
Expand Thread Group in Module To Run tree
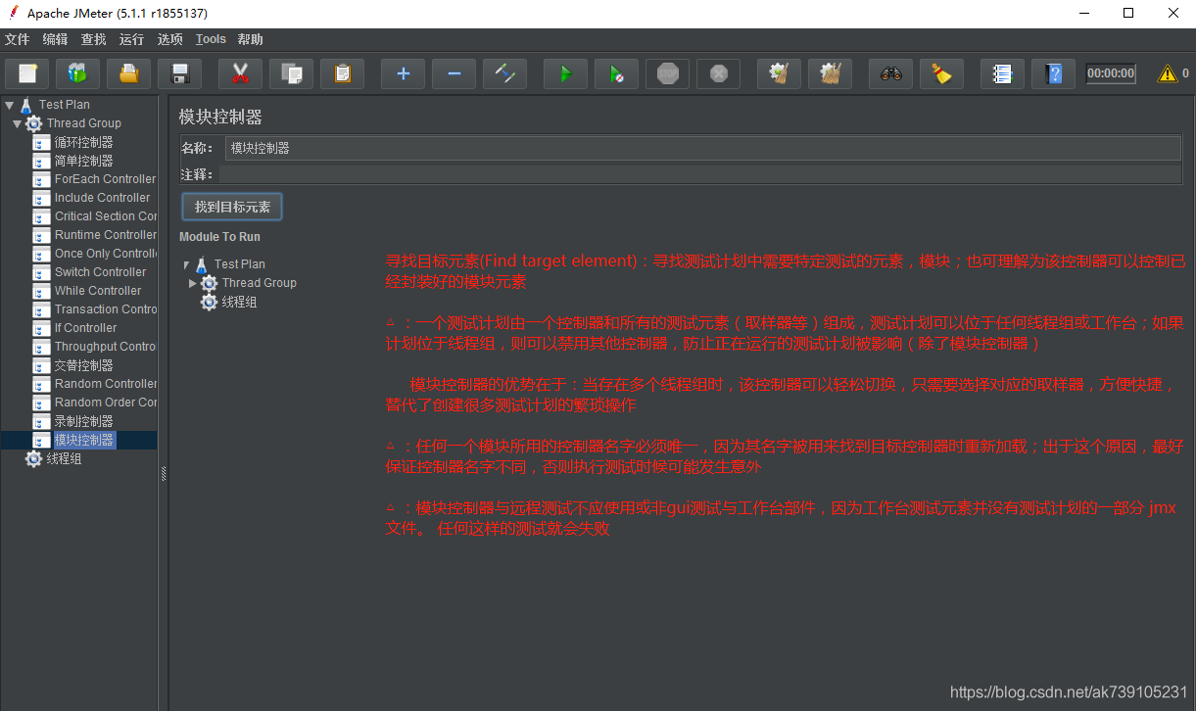(193, 283)
